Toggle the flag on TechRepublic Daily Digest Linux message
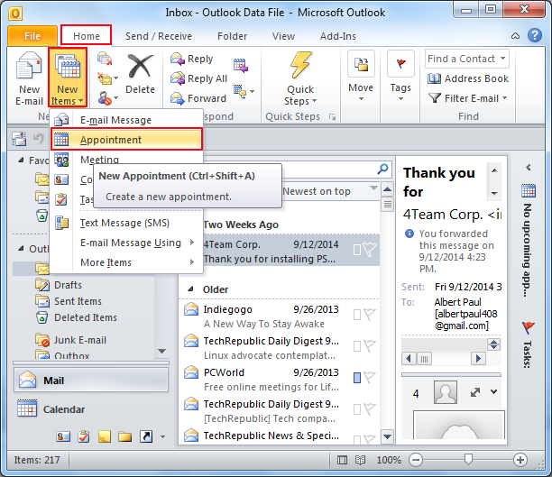 point(370,346)
